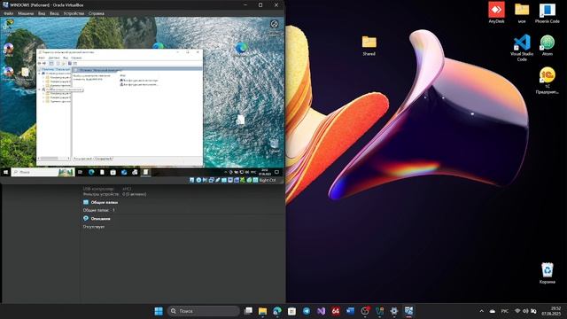Open host clock showing 07.06.2025
Viewport: 567px width, 319px height.
(551, 311)
